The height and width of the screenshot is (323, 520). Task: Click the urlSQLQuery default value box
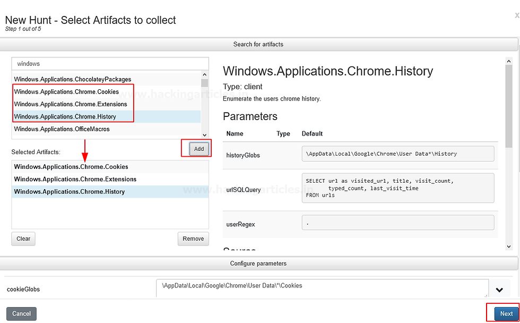click(398, 188)
